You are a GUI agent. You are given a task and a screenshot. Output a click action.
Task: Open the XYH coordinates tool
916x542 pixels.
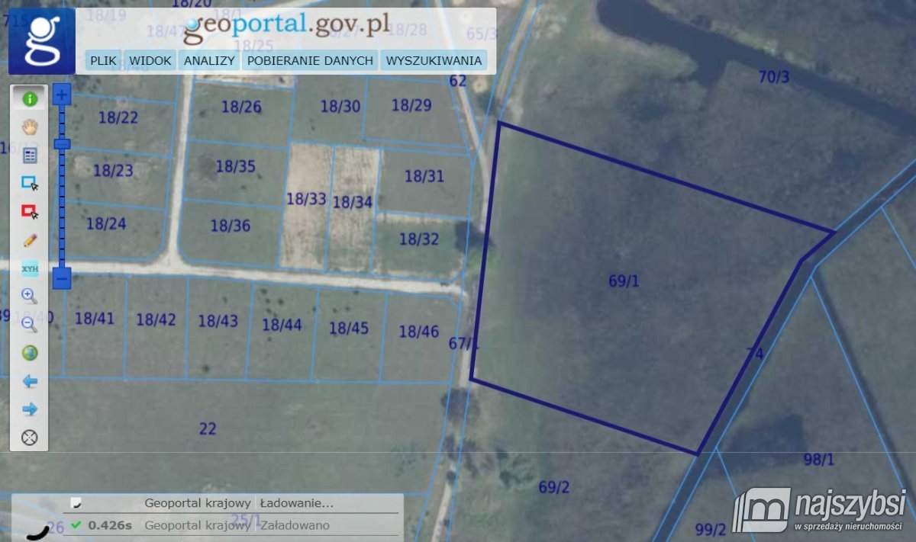pos(29,268)
